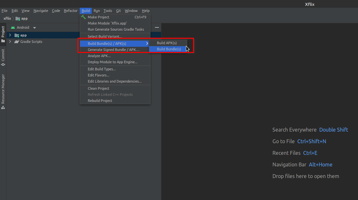This screenshot has width=358, height=200.
Task: Close the open Build menu
Action: coord(86,11)
